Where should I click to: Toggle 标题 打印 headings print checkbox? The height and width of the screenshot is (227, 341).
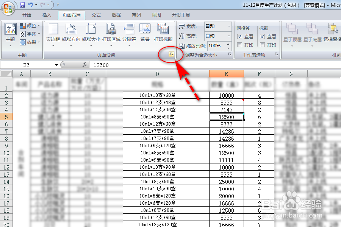pyautogui.click(x=263, y=45)
